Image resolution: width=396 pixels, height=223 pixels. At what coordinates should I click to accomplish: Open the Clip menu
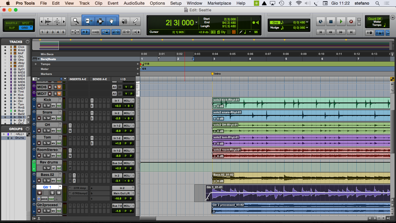click(x=99, y=3)
